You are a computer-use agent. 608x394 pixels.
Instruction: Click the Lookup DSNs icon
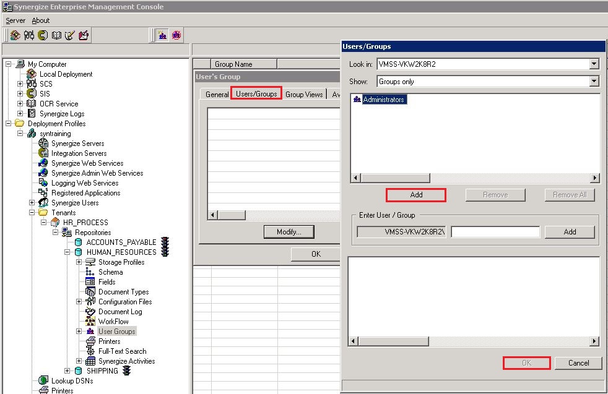point(43,380)
